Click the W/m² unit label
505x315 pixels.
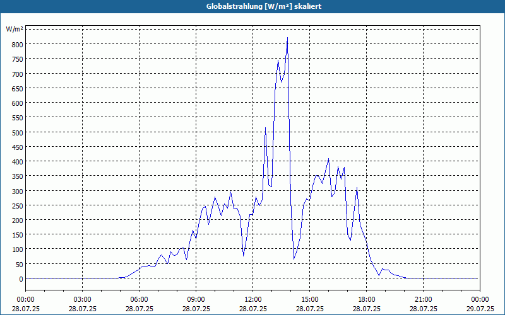pyautogui.click(x=15, y=30)
